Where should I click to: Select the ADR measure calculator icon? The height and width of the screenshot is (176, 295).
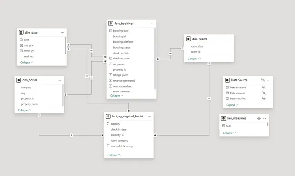[223, 126]
